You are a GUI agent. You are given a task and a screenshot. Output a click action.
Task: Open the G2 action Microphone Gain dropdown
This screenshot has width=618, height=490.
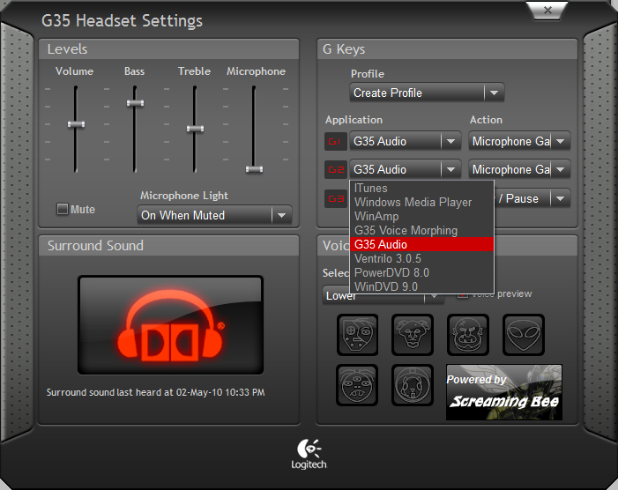pos(519,170)
